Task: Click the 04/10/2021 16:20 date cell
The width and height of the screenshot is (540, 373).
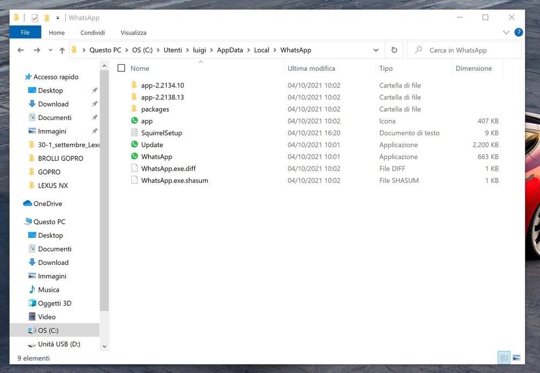Action: click(x=314, y=133)
